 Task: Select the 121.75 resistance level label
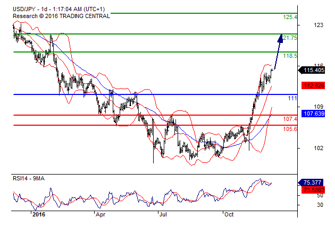tap(290, 38)
